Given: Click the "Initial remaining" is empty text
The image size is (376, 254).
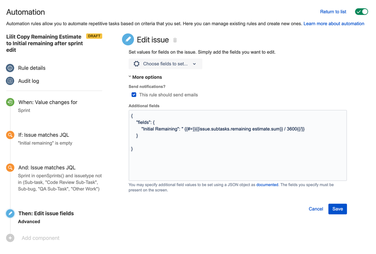Looking at the screenshot, I should [x=45, y=143].
